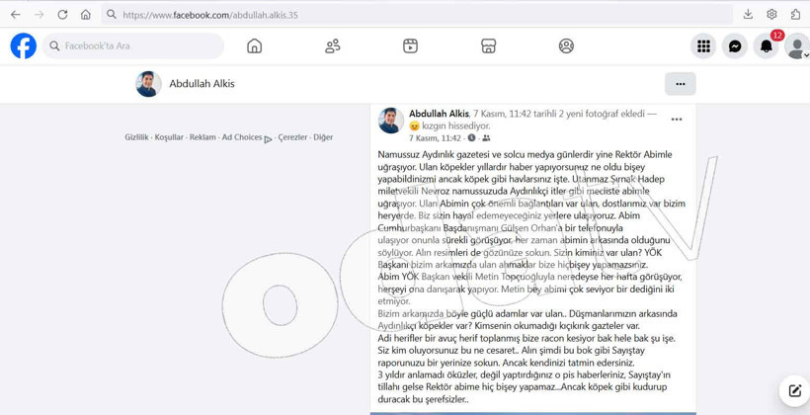Open the nine-dot menu grid
Screen dimensions: 810x415
point(703,46)
